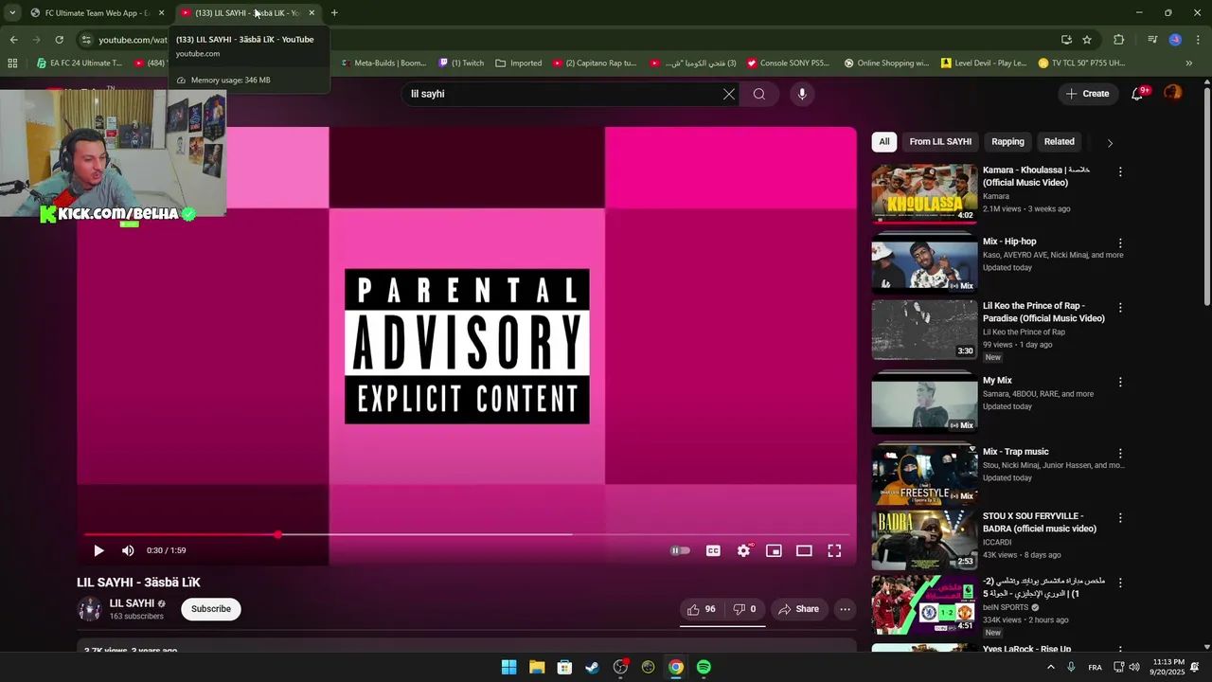
Task: Open STOU X SOU FERYVILLE - BADRA title
Action: [1040, 522]
